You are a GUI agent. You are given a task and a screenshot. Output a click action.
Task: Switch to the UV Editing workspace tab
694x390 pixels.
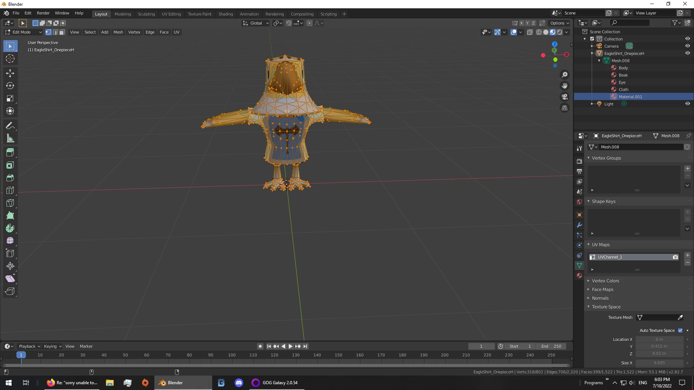click(x=171, y=14)
